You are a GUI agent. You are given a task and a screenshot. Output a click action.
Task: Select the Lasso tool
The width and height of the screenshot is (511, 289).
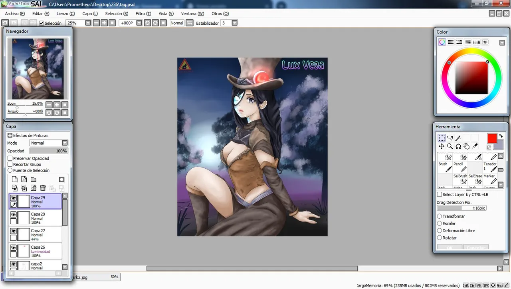coord(450,138)
